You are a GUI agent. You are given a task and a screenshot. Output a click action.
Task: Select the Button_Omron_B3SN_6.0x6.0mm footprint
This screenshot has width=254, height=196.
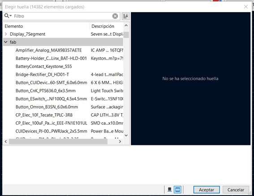pyautogui.click(x=47, y=107)
